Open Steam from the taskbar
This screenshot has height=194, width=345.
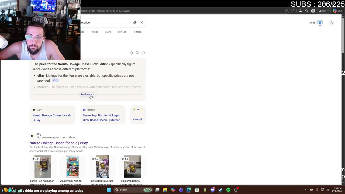pos(220,190)
